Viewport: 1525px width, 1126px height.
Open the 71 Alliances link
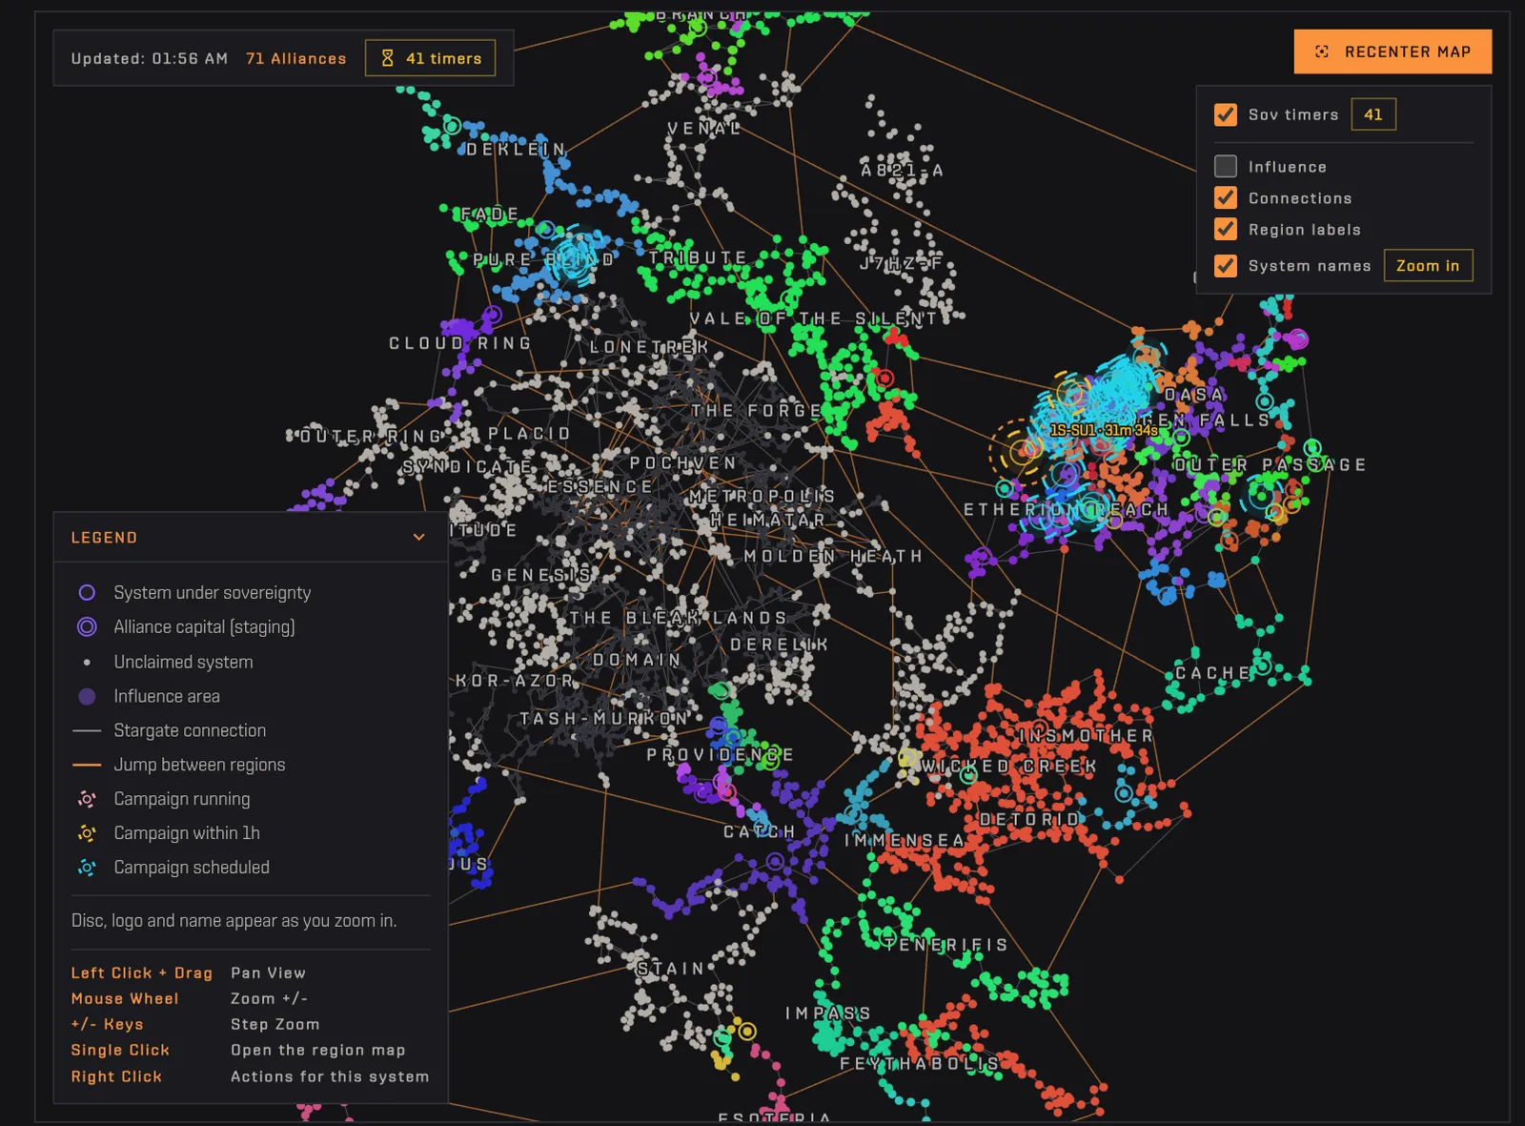pyautogui.click(x=296, y=58)
